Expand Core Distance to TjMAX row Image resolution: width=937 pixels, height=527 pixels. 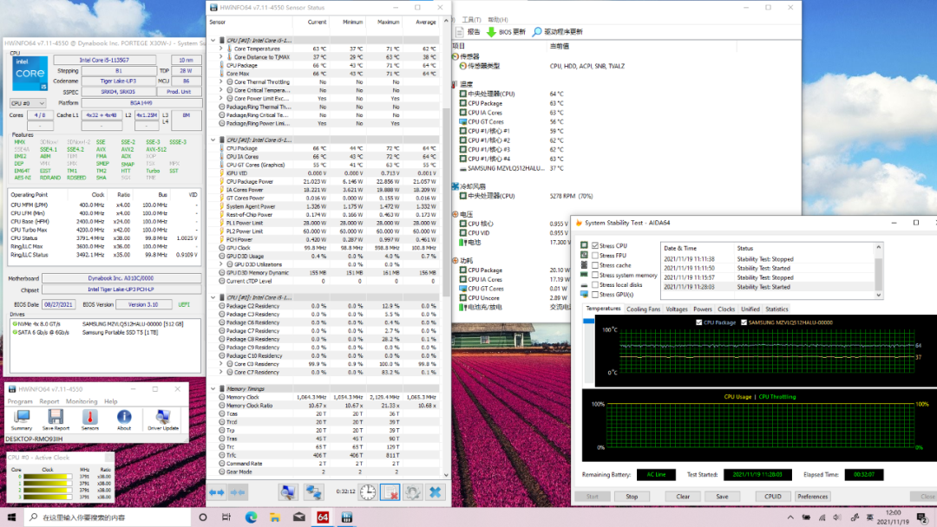(x=221, y=56)
